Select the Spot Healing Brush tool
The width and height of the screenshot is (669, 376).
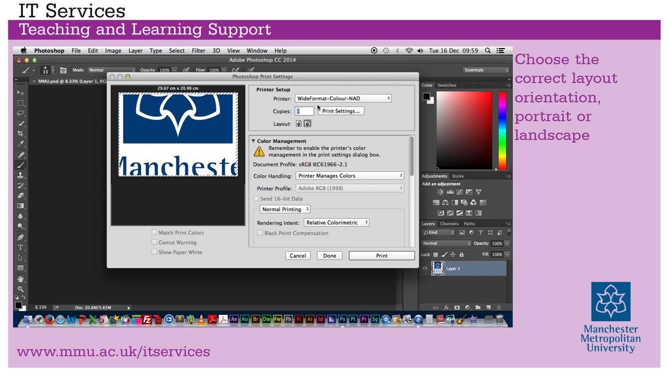coord(21,155)
